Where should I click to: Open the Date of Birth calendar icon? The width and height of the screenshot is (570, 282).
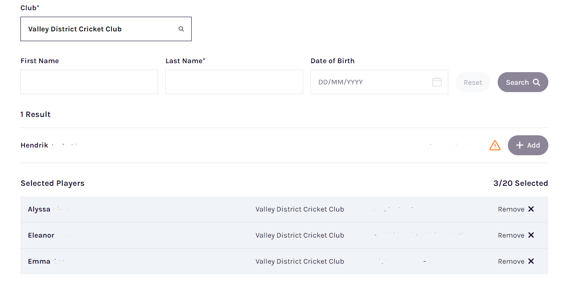(437, 82)
